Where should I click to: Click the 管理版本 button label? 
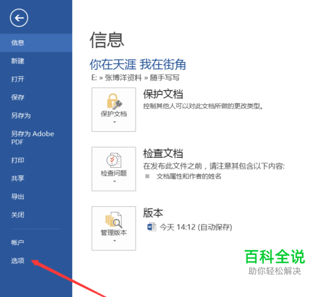[114, 233]
